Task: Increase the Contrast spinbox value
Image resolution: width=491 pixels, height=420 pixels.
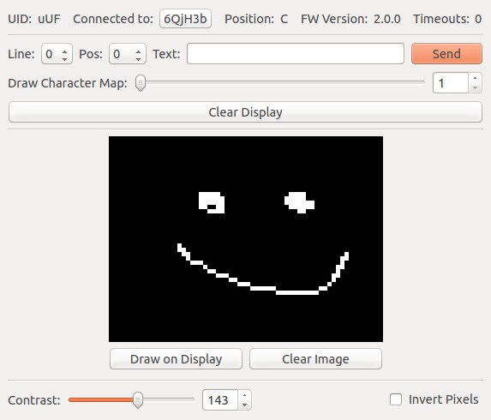Action: click(x=244, y=395)
